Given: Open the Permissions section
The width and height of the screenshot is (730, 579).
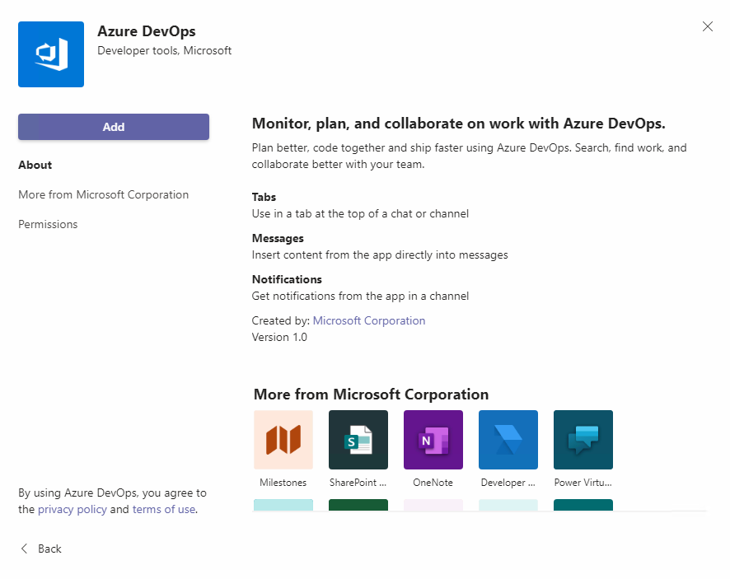Looking at the screenshot, I should [x=48, y=224].
